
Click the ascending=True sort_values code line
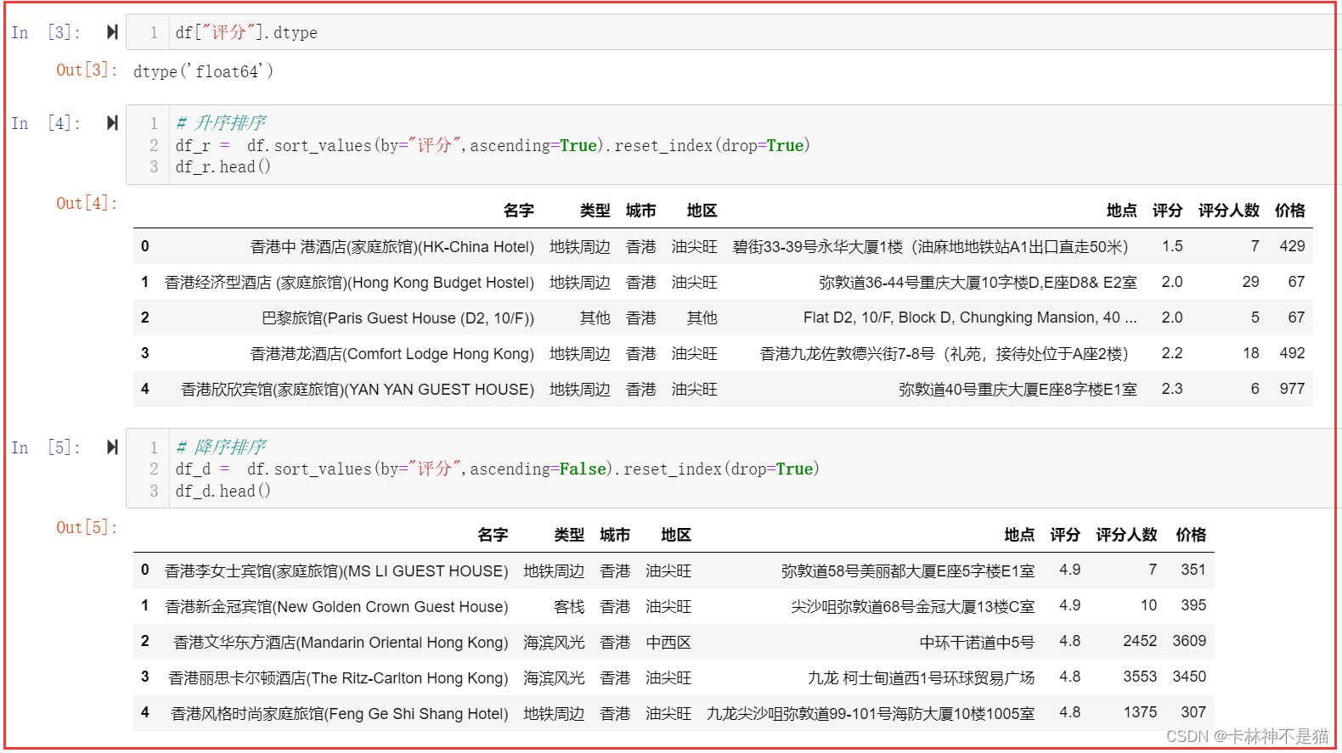pyautogui.click(x=493, y=145)
